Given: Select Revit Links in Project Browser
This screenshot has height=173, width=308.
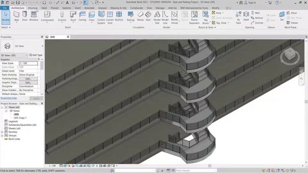Looking at the screenshot, I should 14,139.
